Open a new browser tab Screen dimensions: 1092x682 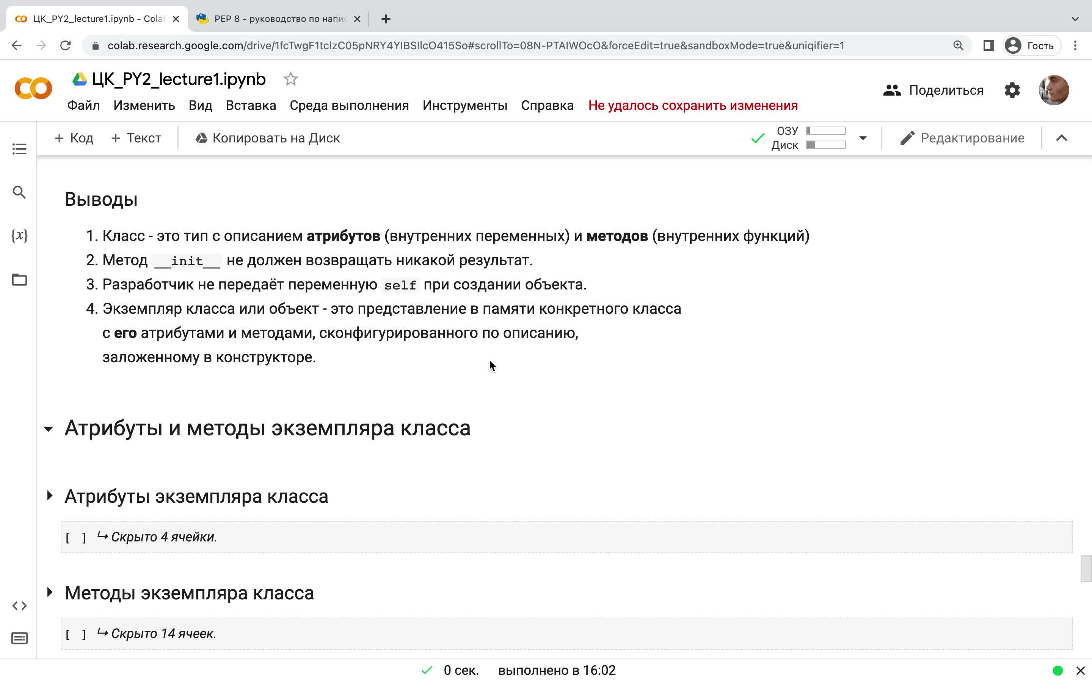(x=386, y=19)
